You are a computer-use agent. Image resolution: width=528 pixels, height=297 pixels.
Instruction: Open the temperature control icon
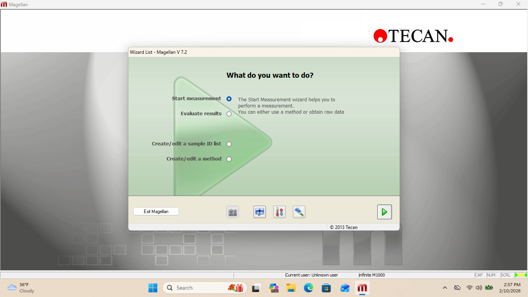pyautogui.click(x=279, y=212)
